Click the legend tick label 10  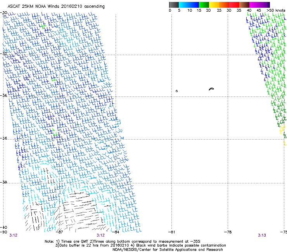[x=190, y=10]
